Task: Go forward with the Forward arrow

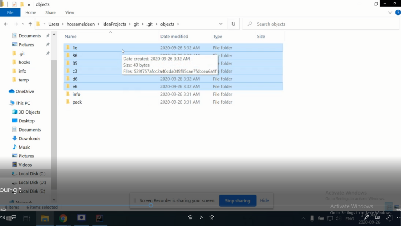Action: (x=16, y=24)
